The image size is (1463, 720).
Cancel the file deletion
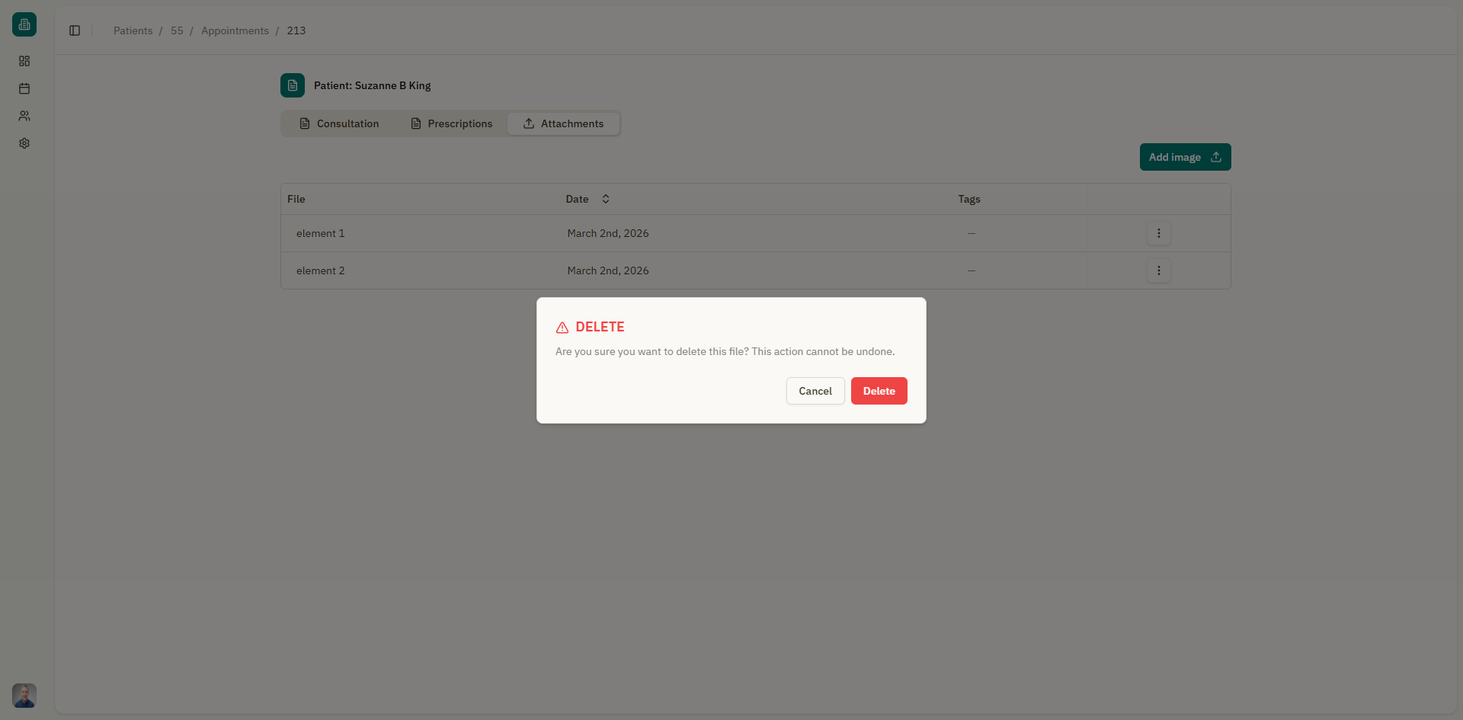[815, 390]
